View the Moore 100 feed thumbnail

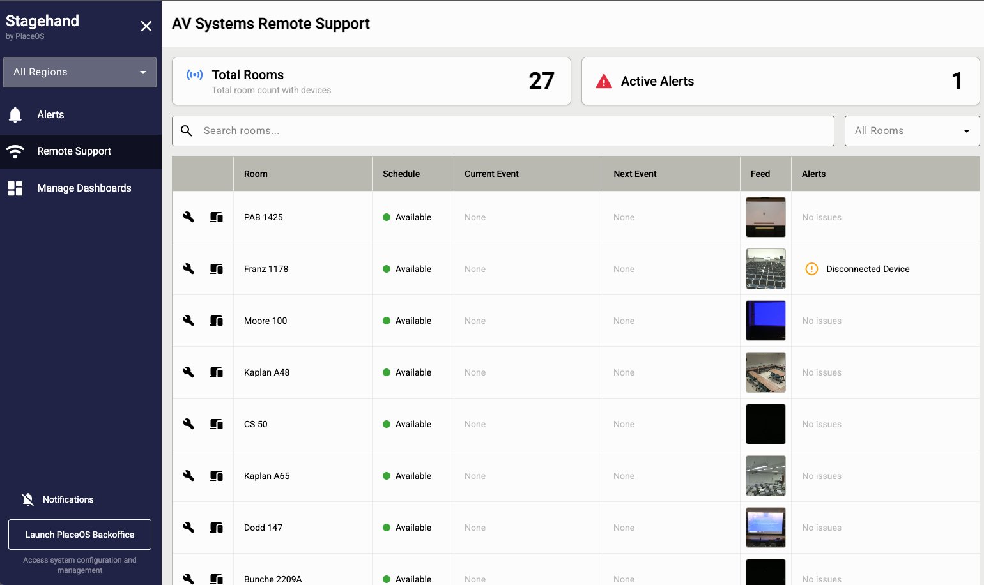point(765,321)
